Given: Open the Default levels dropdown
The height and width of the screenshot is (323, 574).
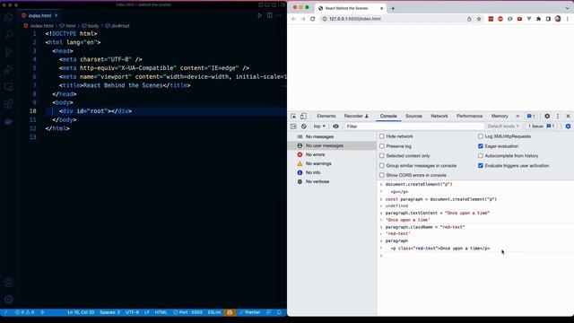Looking at the screenshot, I should pos(503,127).
